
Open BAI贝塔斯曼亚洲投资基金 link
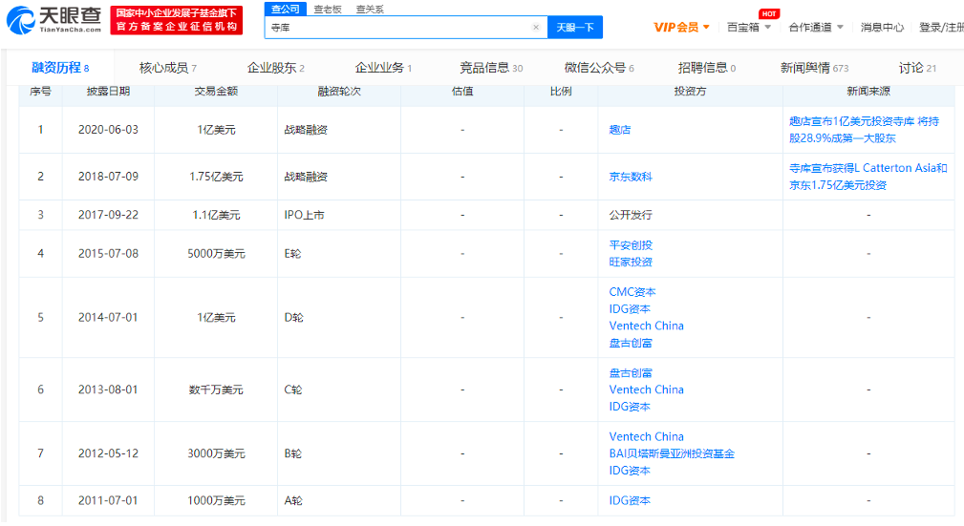pyautogui.click(x=672, y=453)
